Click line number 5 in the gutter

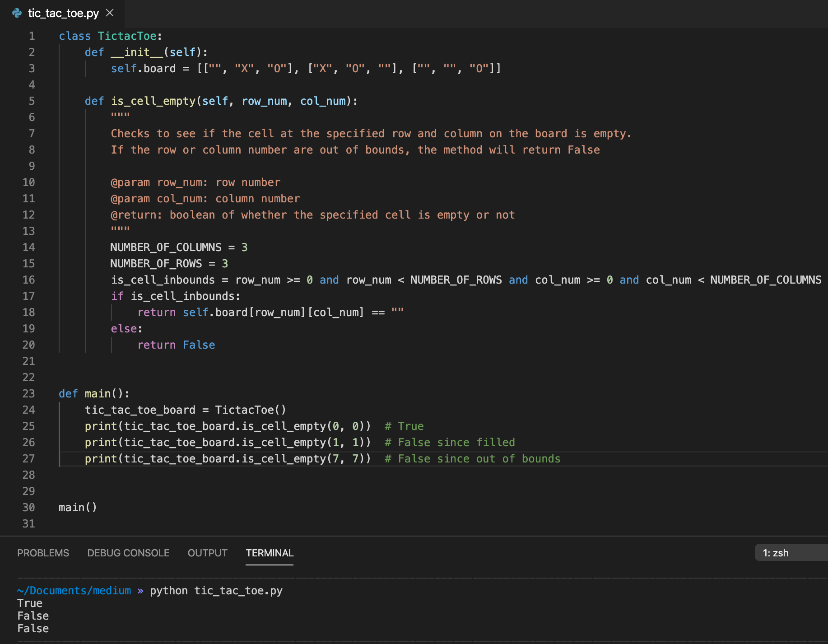(x=32, y=101)
